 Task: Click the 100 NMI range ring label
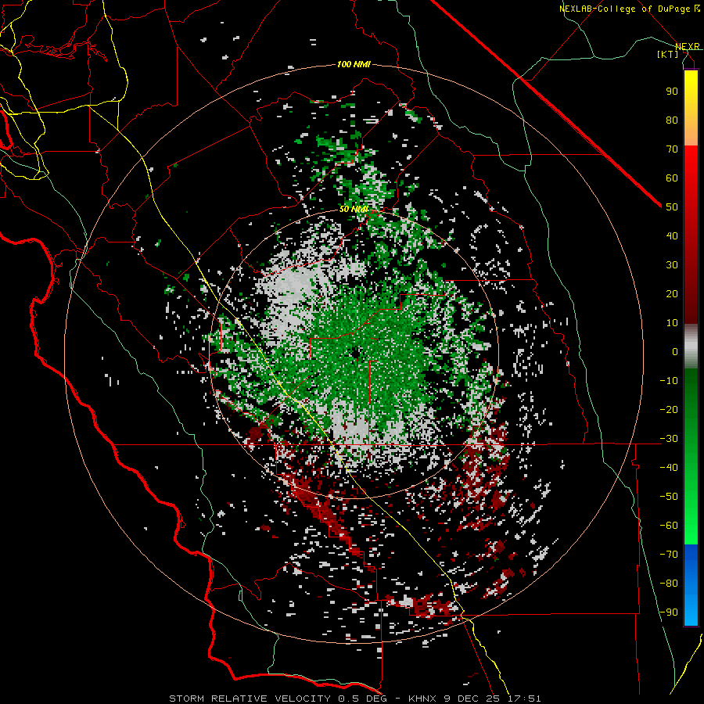(x=354, y=64)
